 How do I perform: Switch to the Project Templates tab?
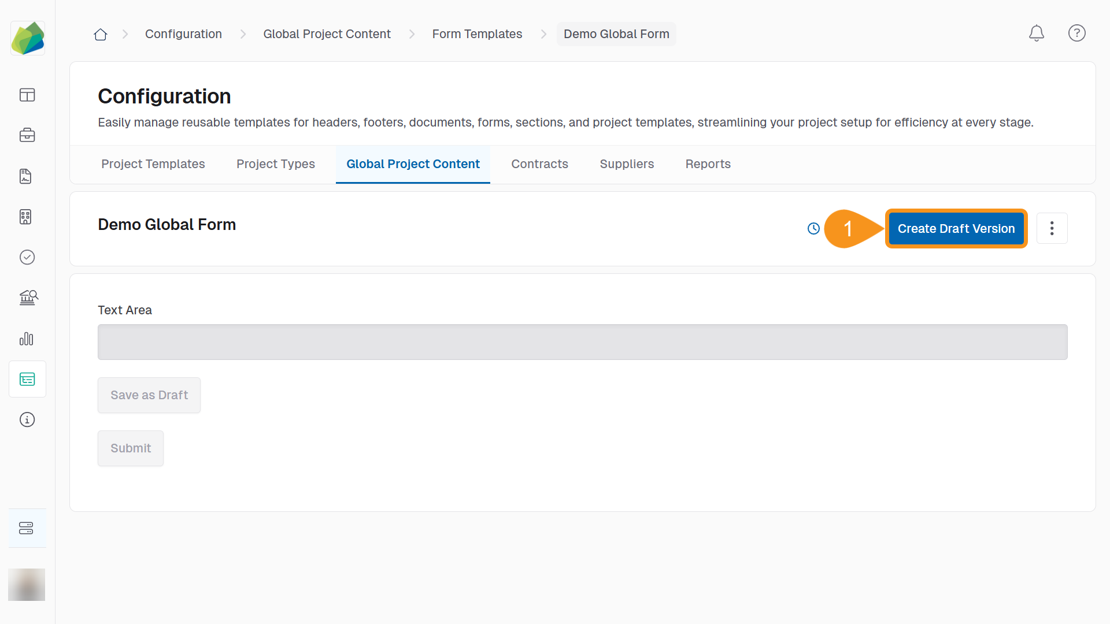(x=153, y=164)
